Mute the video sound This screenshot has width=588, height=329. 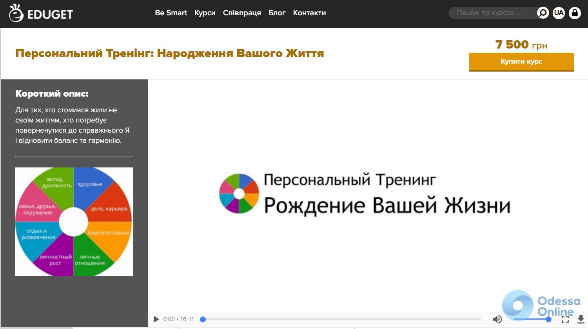point(497,319)
